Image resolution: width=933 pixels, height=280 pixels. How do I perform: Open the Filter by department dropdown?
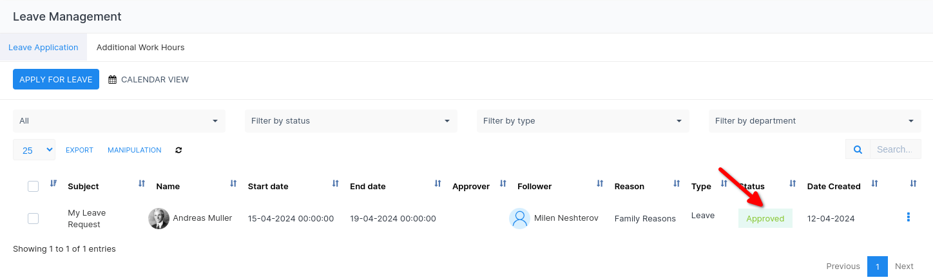(814, 121)
